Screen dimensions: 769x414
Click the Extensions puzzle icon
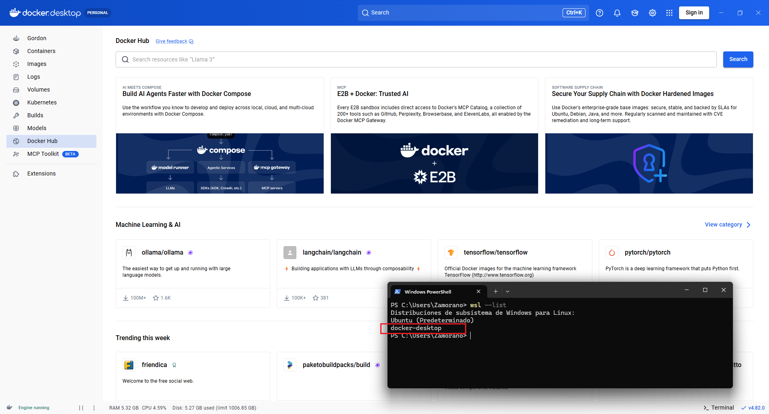tap(16, 173)
